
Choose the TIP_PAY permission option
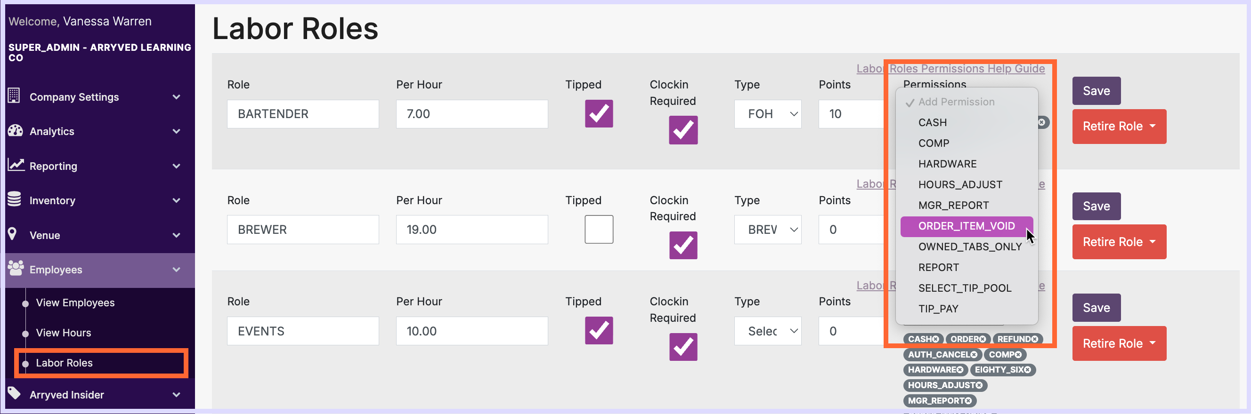click(938, 309)
